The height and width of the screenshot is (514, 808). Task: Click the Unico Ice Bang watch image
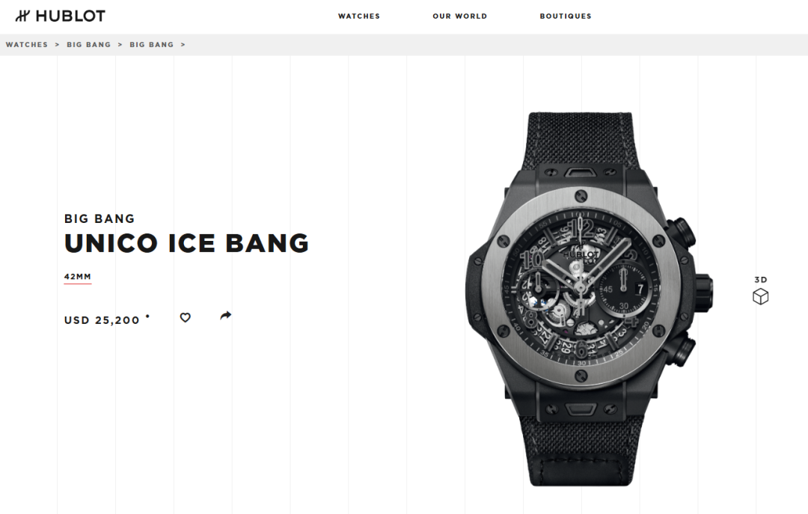(589, 299)
